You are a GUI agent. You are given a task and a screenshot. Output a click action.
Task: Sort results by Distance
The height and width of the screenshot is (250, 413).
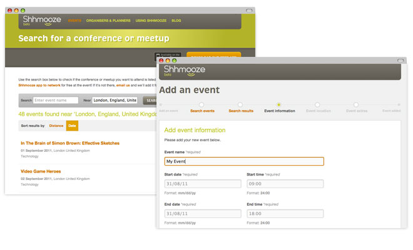tap(56, 126)
